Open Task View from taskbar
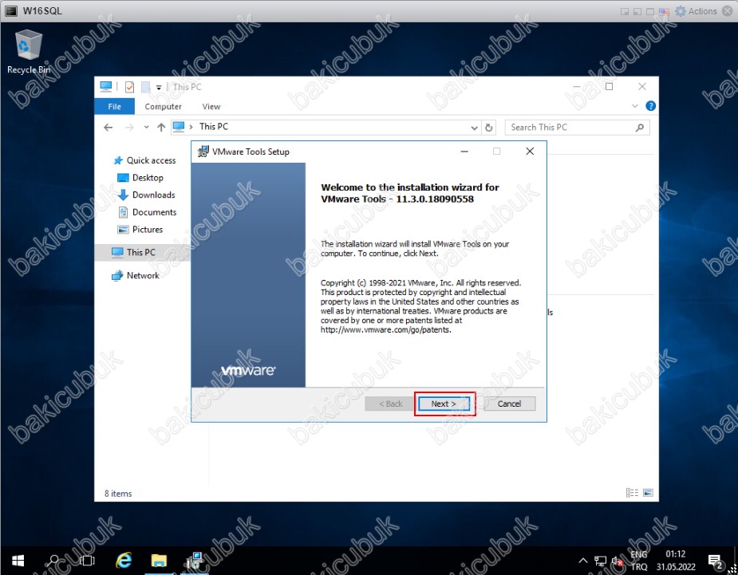The width and height of the screenshot is (738, 575). 87,561
